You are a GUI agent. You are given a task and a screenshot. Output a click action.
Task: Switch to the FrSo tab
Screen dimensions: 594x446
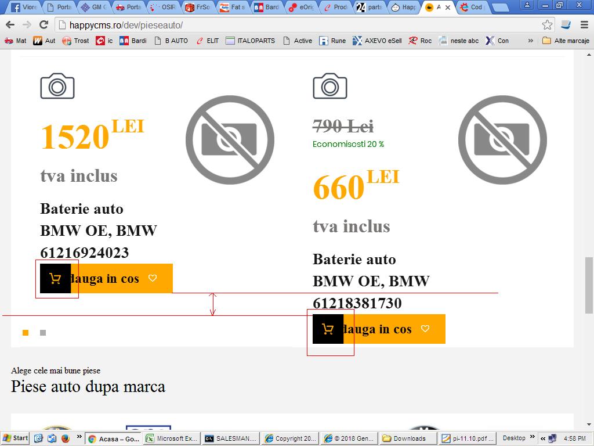pos(198,7)
